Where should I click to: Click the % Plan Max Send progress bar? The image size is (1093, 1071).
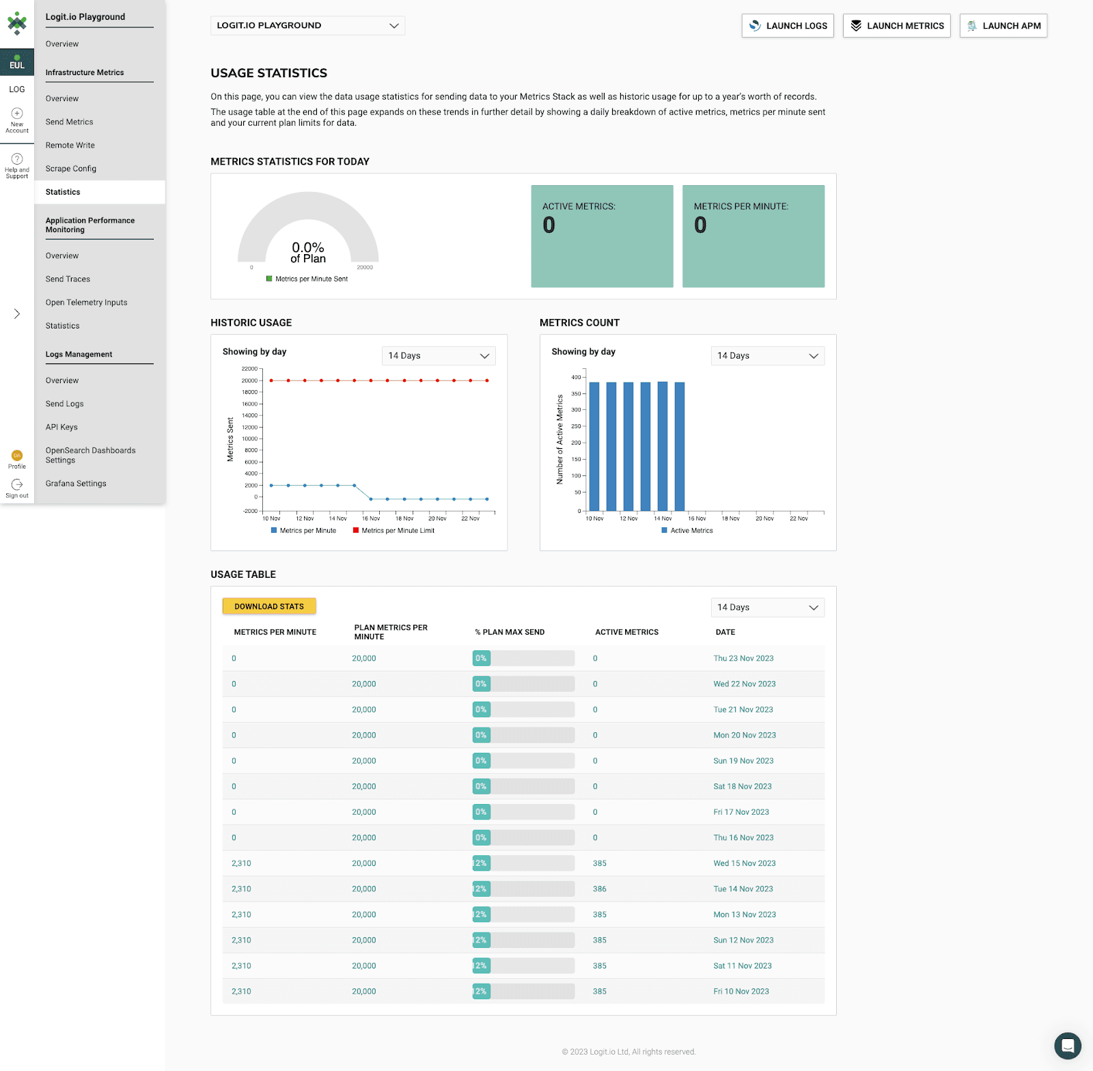point(523,658)
